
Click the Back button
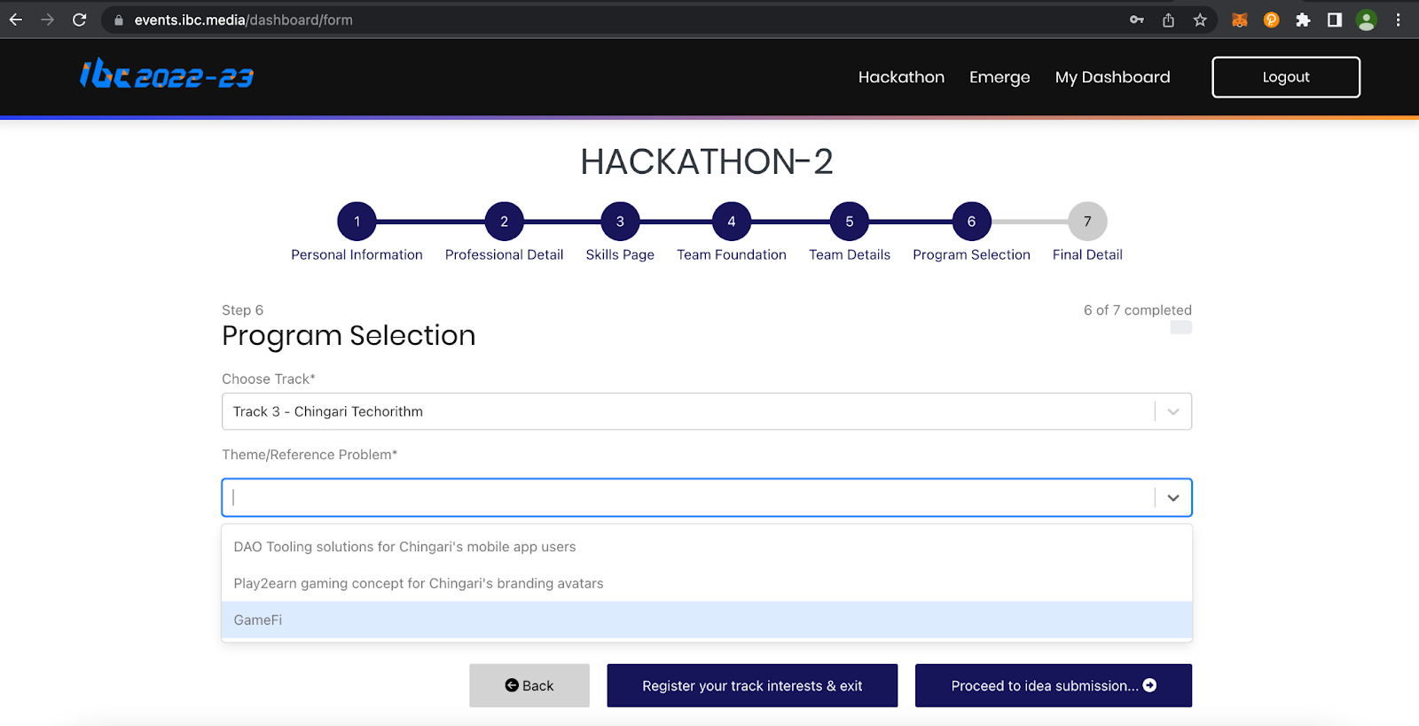point(529,685)
